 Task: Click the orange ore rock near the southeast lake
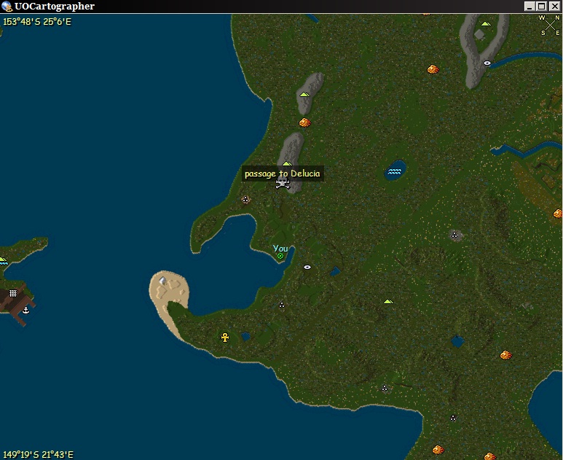[506, 355]
